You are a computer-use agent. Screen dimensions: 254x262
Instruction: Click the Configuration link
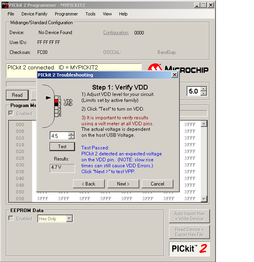tap(116, 33)
